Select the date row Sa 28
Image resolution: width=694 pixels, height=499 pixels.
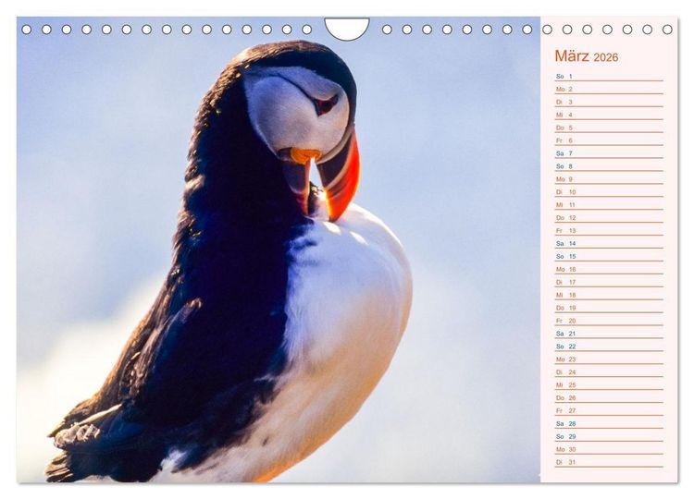click(609, 423)
